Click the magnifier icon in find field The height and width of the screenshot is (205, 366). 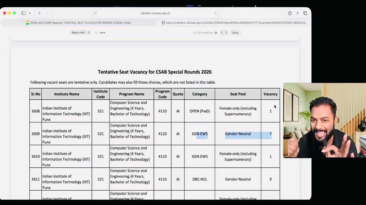click(x=96, y=33)
